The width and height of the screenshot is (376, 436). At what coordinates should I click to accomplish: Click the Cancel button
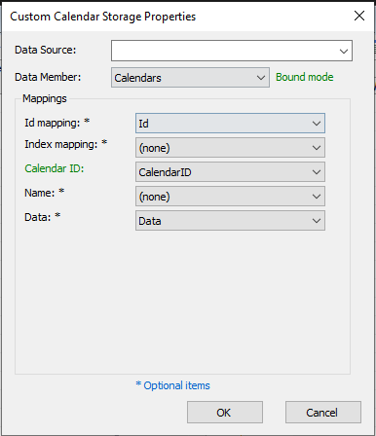(323, 413)
